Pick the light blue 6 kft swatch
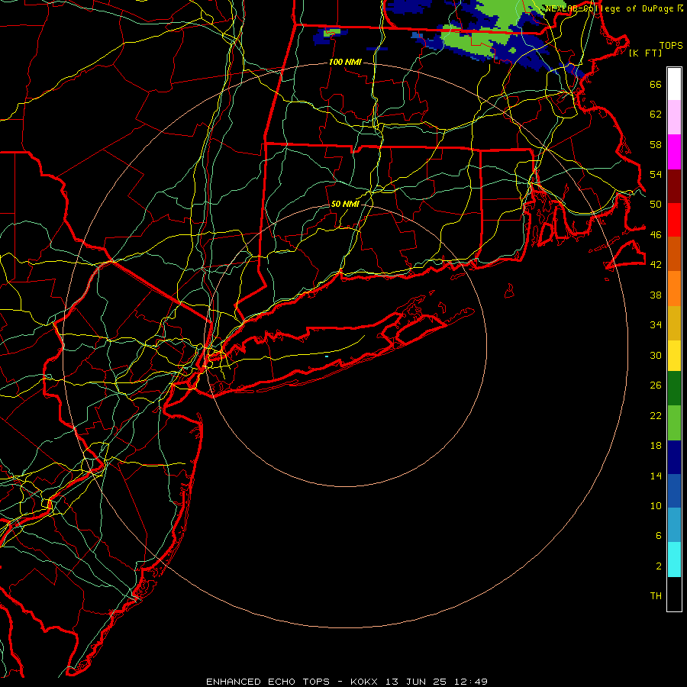Screen dimensions: 687x687 (x=674, y=525)
